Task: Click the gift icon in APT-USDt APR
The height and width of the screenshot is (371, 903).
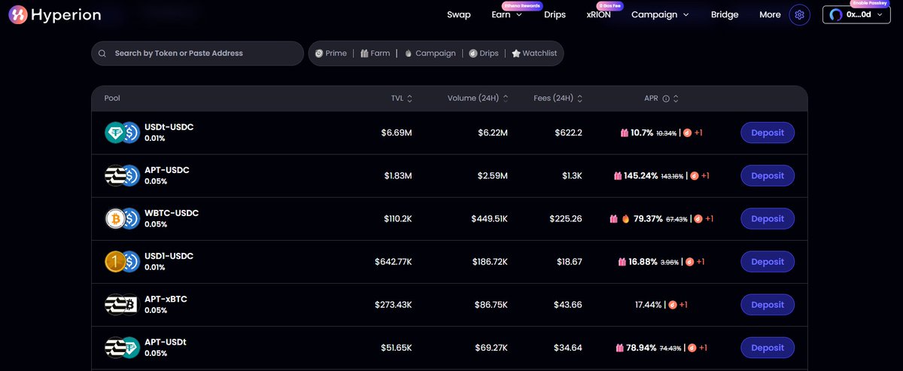Action: (x=620, y=348)
